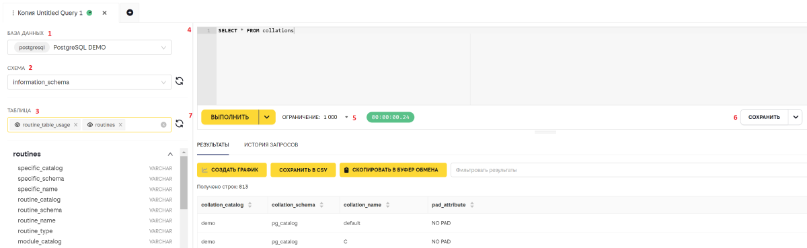Viewport: 807px width, 248px height.
Task: Click the СОХРАНИТЬ В CSV button
Action: click(x=303, y=170)
